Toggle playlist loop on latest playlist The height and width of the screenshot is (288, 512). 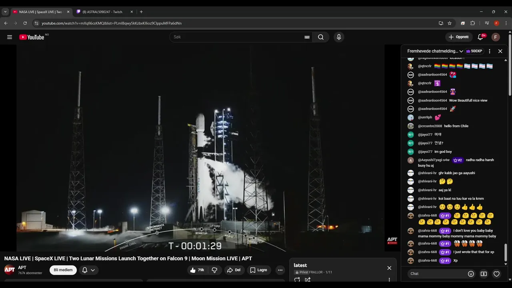pyautogui.click(x=297, y=280)
